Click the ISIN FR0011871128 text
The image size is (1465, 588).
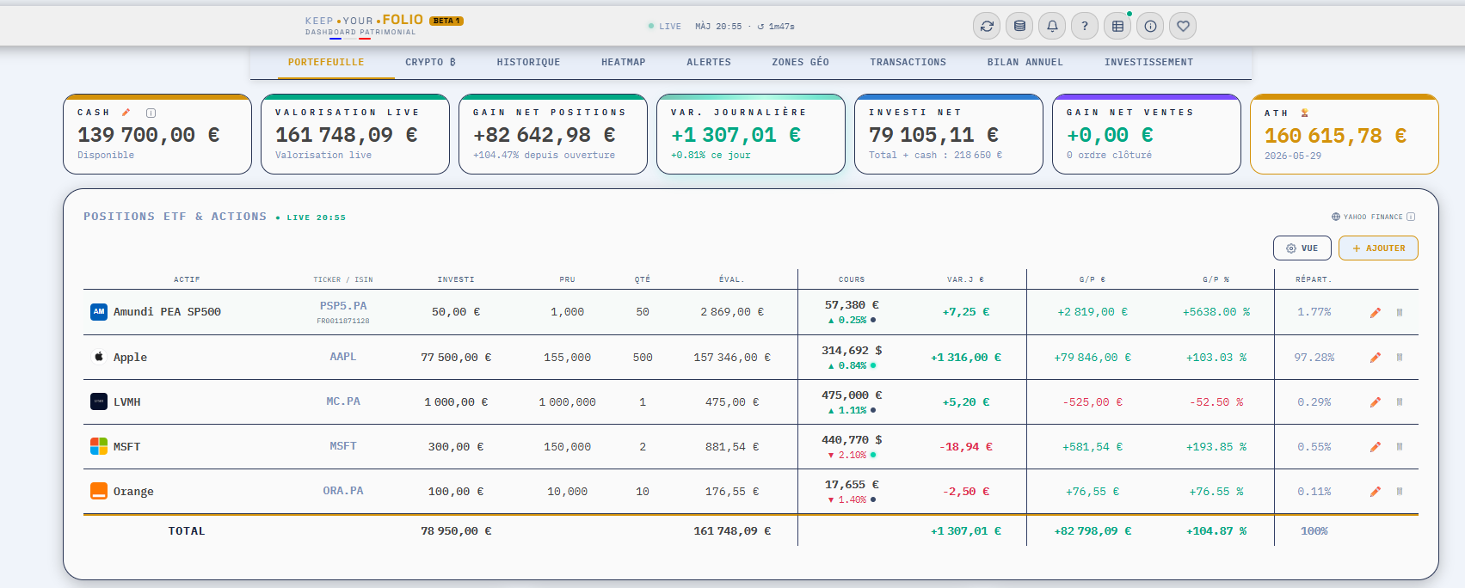pyautogui.click(x=343, y=321)
